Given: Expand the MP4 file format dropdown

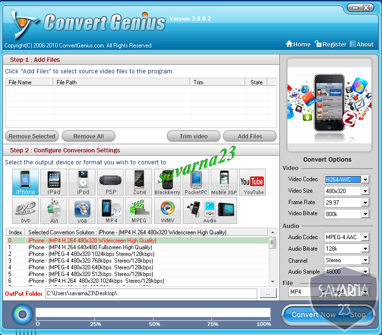Looking at the screenshot, I should [323, 292].
